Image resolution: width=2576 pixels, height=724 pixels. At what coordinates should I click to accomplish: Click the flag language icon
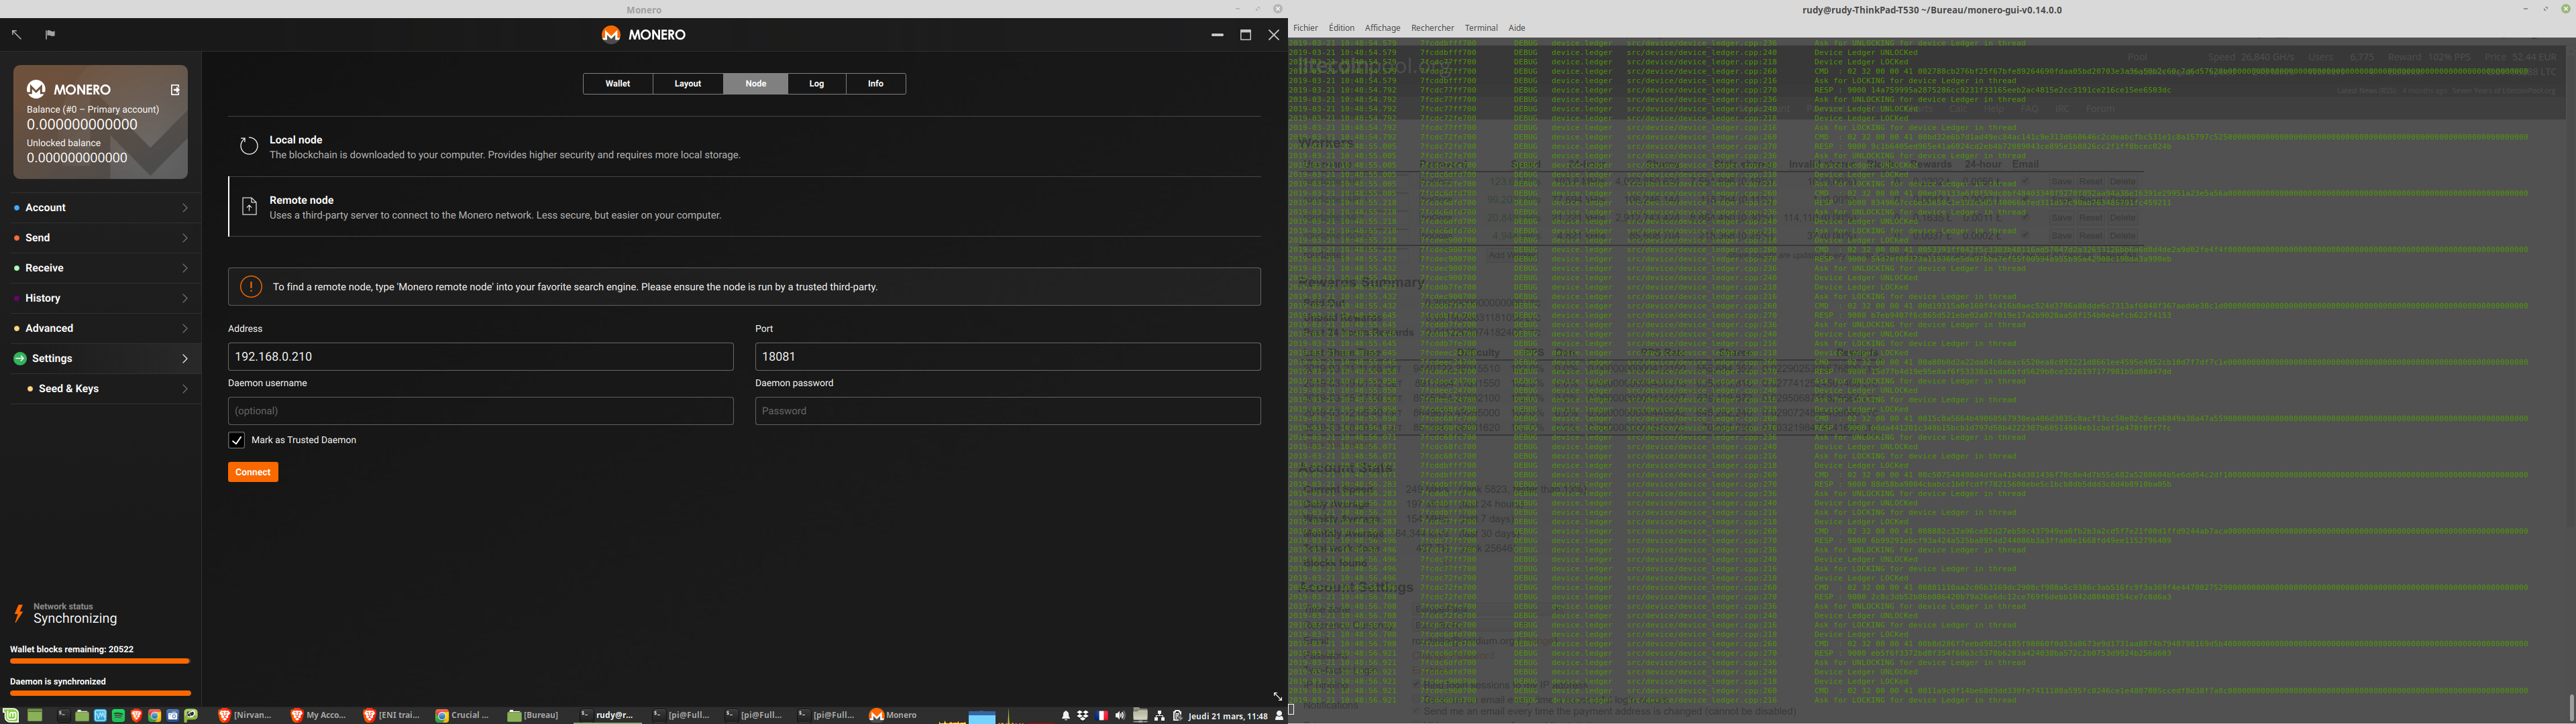[x=50, y=35]
